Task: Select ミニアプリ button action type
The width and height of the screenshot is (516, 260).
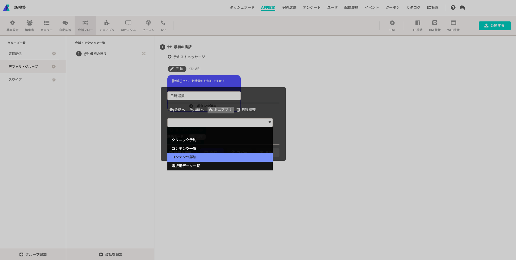Action: pyautogui.click(x=221, y=110)
